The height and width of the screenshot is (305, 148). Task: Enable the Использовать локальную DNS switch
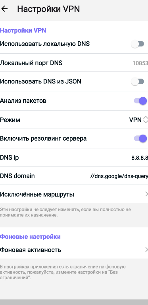pos(138,44)
